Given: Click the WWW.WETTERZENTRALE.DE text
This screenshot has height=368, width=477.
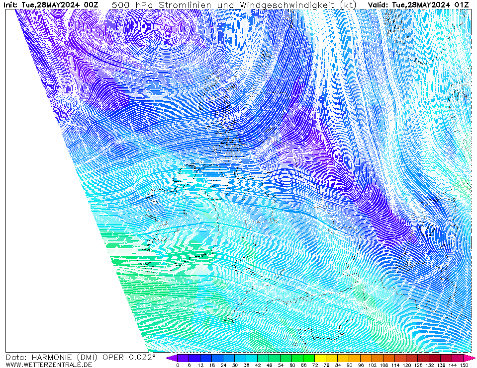Looking at the screenshot, I should 49,365.
